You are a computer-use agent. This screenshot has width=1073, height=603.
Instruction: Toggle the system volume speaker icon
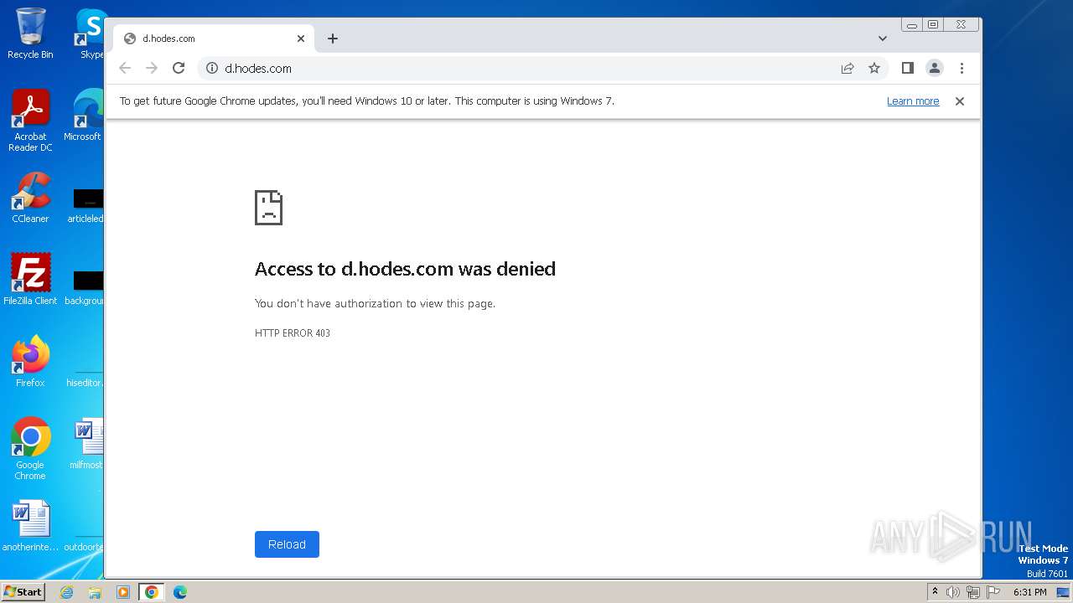953,592
